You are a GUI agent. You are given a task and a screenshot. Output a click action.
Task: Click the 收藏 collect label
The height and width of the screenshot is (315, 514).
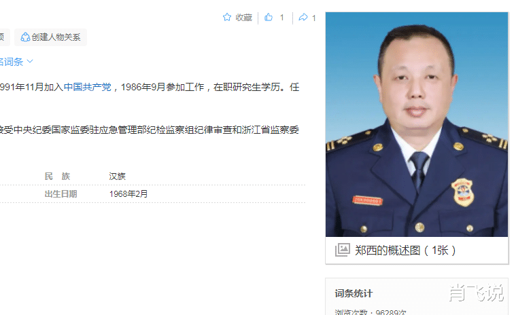pos(244,18)
